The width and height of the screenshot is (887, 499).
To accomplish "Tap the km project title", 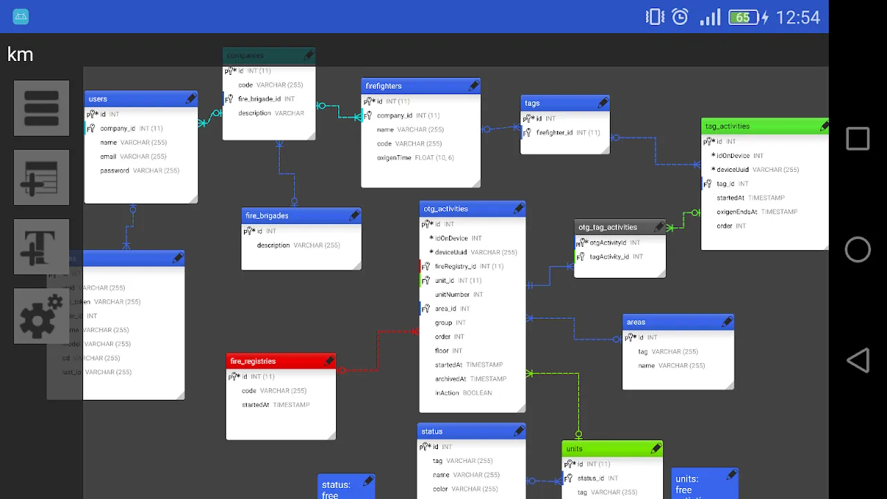I will 19,54.
